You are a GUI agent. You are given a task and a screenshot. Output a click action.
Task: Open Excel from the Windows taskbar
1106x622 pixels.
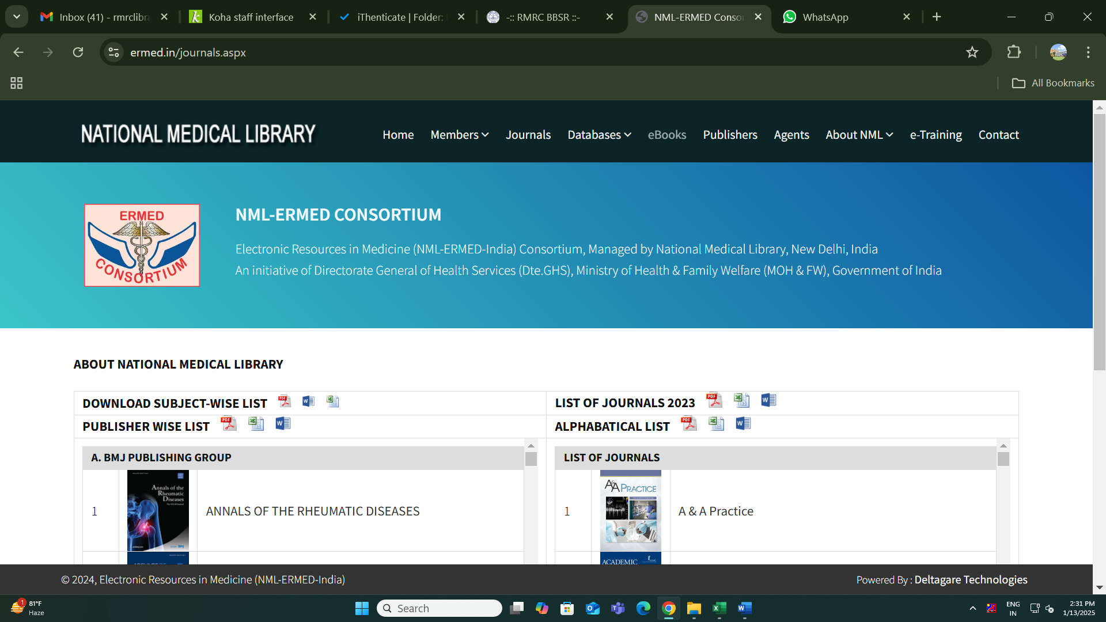719,608
